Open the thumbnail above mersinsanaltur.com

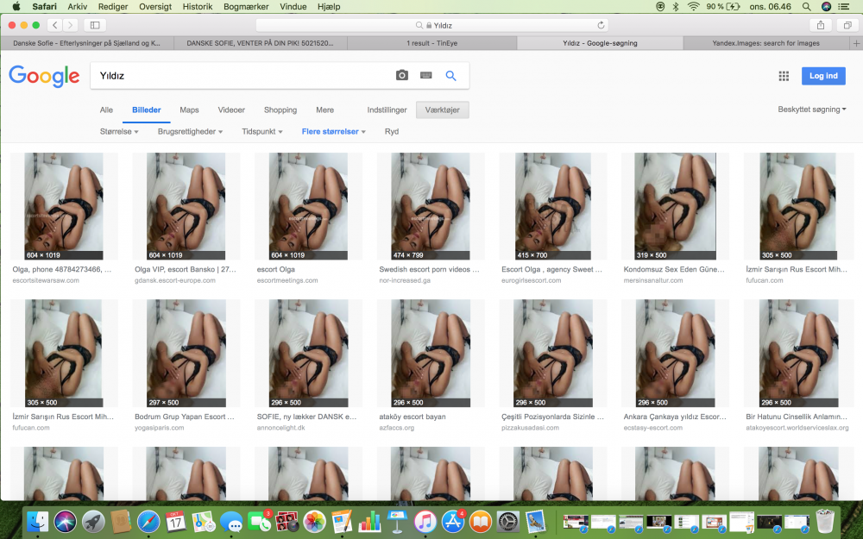tap(675, 206)
